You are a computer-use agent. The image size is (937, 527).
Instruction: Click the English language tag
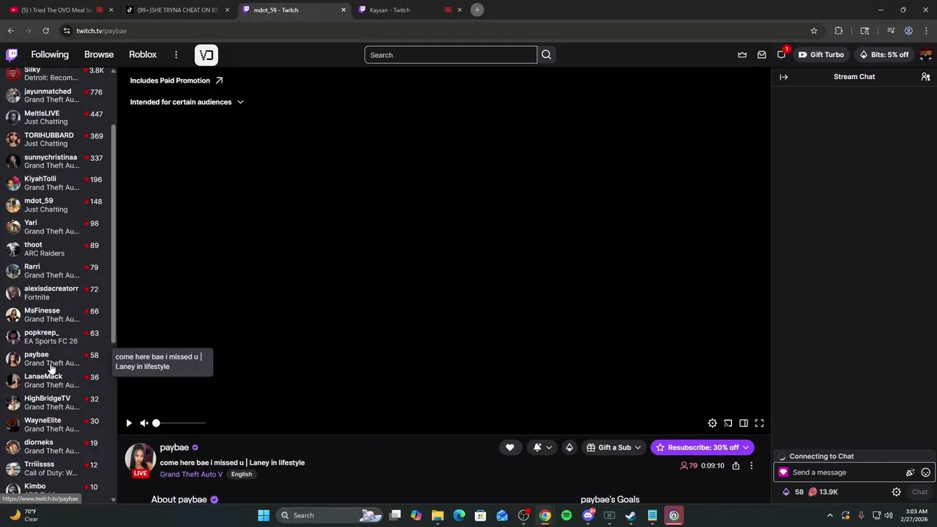[x=241, y=474]
